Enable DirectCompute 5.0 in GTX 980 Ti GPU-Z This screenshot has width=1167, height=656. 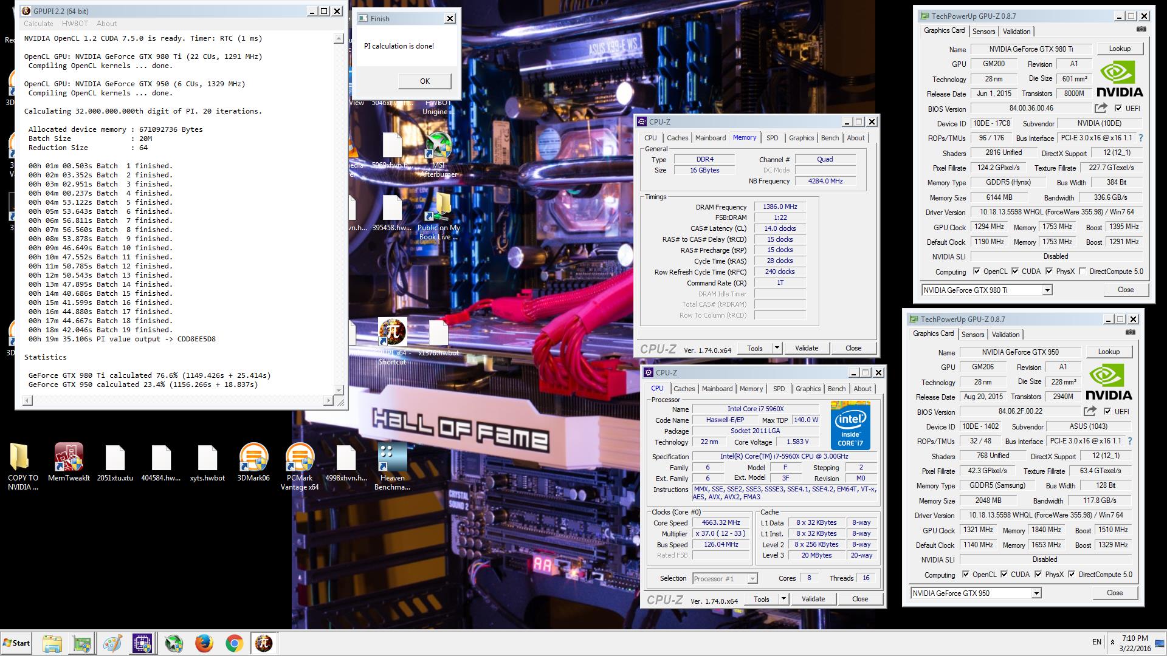(1083, 272)
